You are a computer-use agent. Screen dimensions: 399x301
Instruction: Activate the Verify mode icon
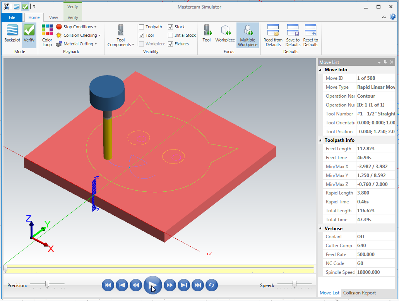(x=29, y=34)
